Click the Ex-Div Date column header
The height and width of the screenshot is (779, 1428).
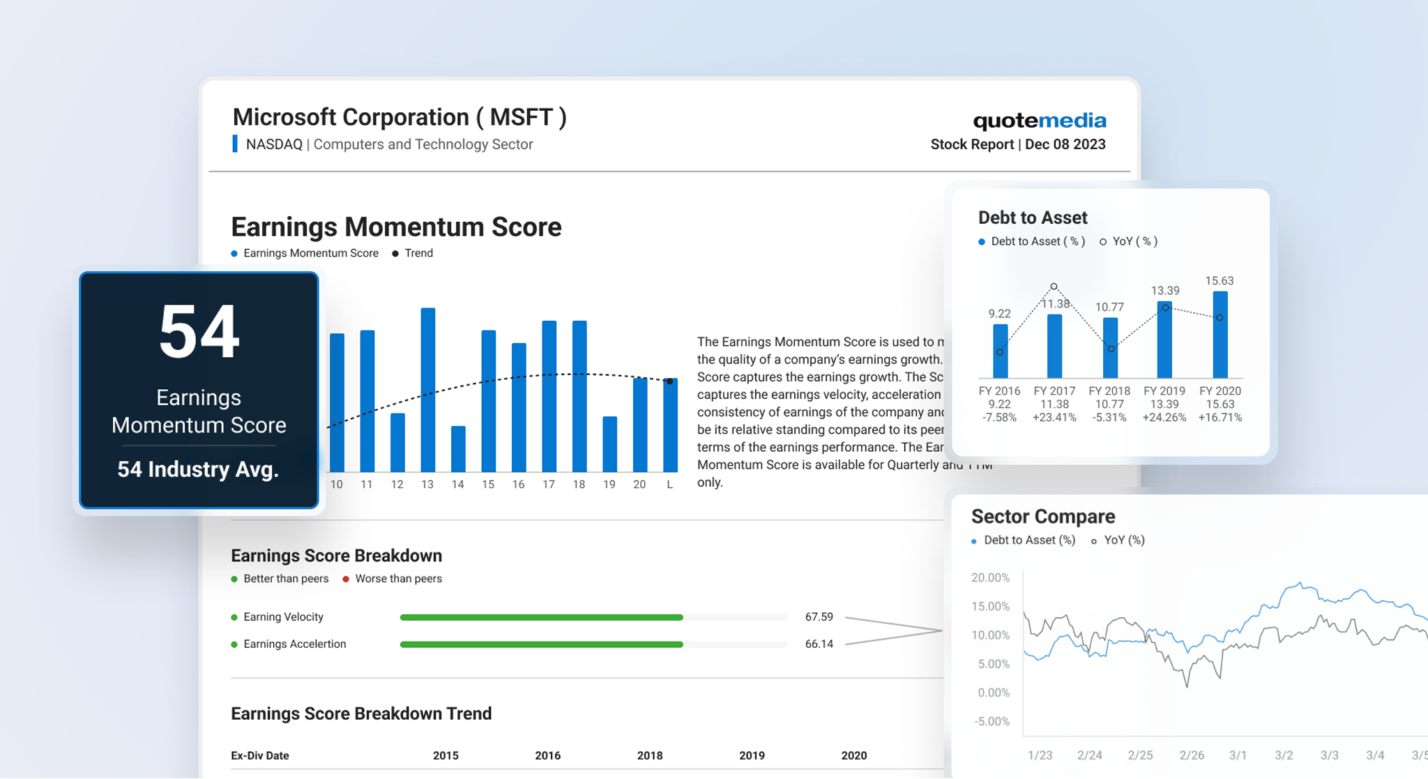click(260, 755)
